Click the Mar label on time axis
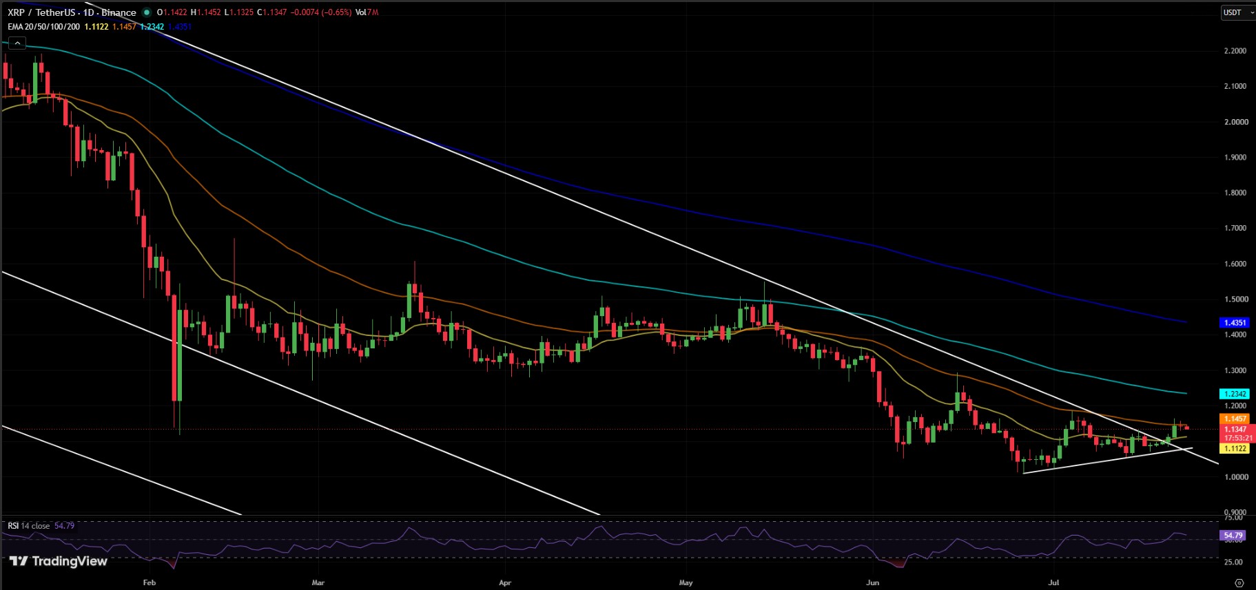 [318, 582]
